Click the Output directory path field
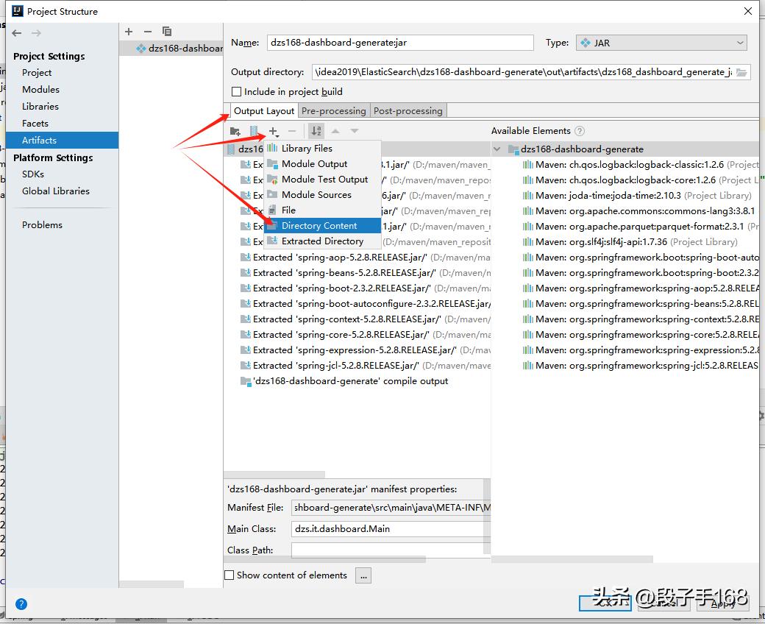This screenshot has width=765, height=624. (x=522, y=72)
